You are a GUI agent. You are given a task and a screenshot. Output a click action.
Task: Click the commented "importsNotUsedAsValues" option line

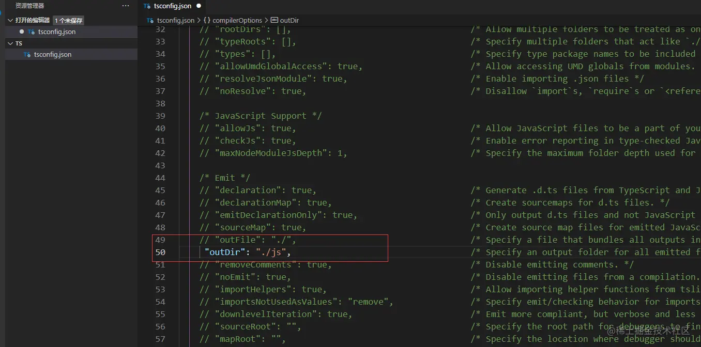click(297, 302)
